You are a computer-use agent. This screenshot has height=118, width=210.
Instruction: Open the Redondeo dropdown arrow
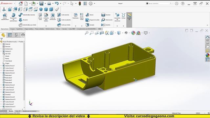click(x=75, y=26)
